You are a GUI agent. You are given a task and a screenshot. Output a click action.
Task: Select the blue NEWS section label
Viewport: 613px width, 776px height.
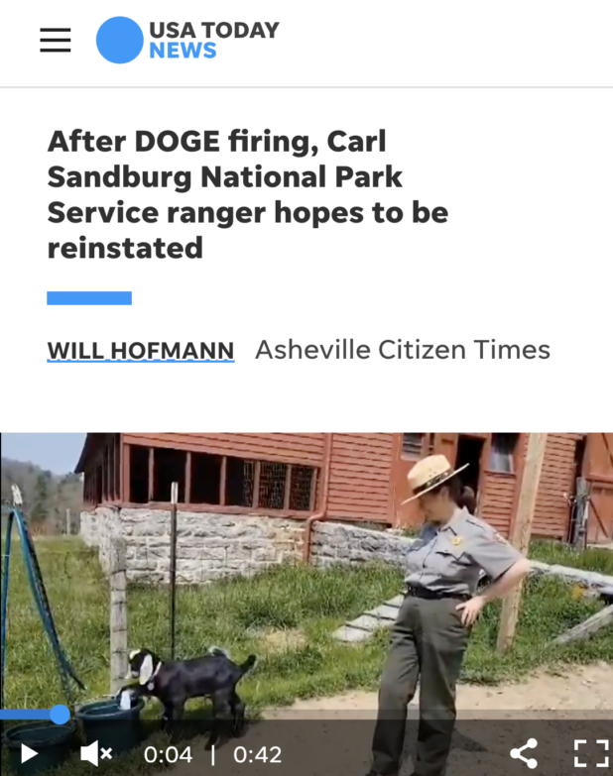[183, 51]
